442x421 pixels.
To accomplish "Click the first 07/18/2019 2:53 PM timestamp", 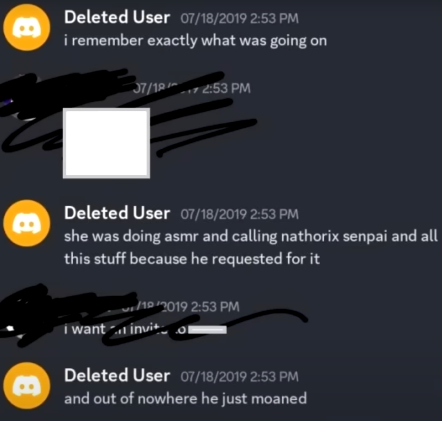I will [x=239, y=18].
